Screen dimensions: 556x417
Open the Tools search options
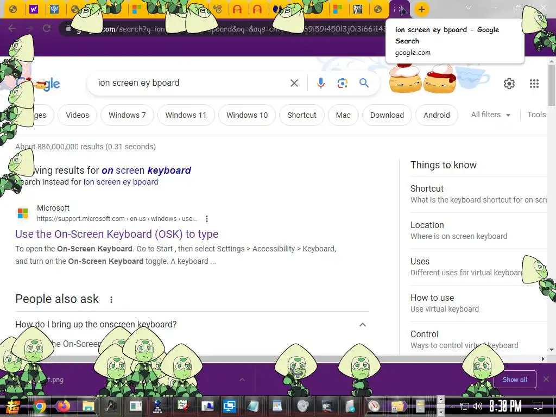pyautogui.click(x=536, y=115)
